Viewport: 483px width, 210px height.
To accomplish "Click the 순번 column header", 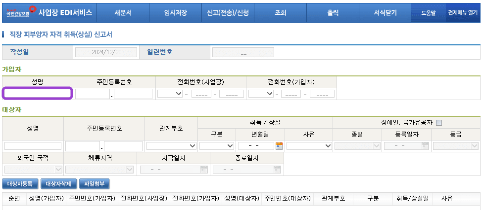I will 14,199.
